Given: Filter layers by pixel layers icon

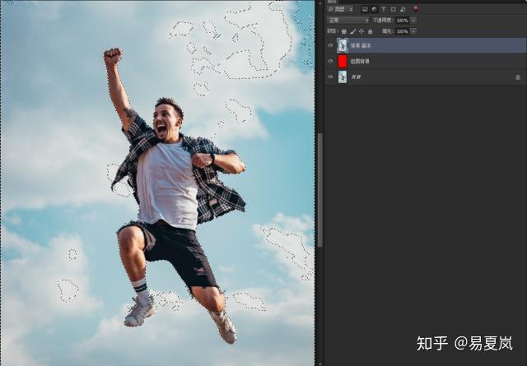Looking at the screenshot, I should [365, 9].
